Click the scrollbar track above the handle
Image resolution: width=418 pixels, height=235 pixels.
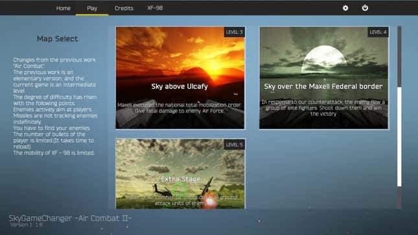399,56
